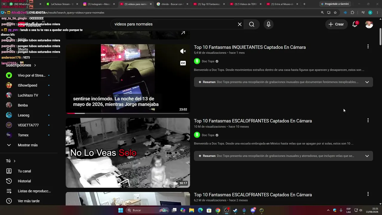The height and width of the screenshot is (215, 382).
Task: Open Microsoft Store from the taskbar
Action: 209,210
